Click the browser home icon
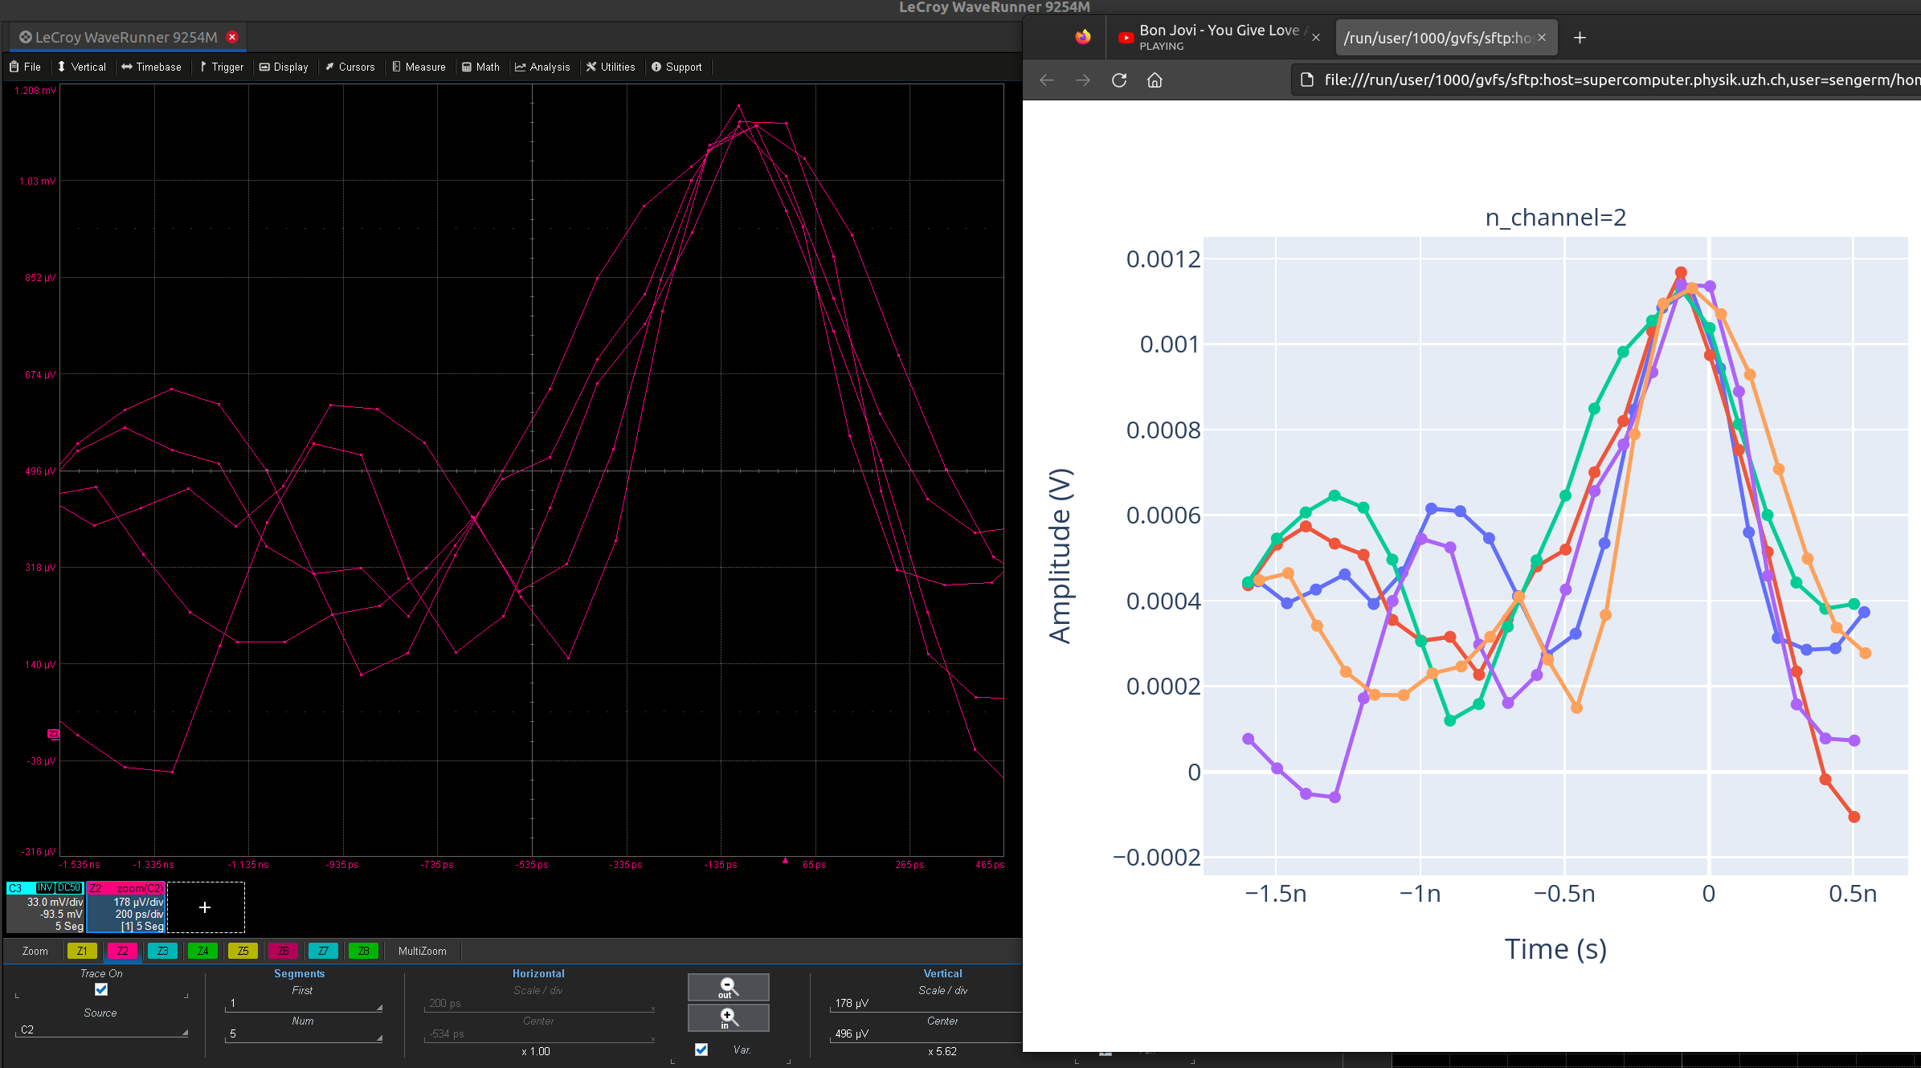1921x1068 pixels. [x=1155, y=80]
